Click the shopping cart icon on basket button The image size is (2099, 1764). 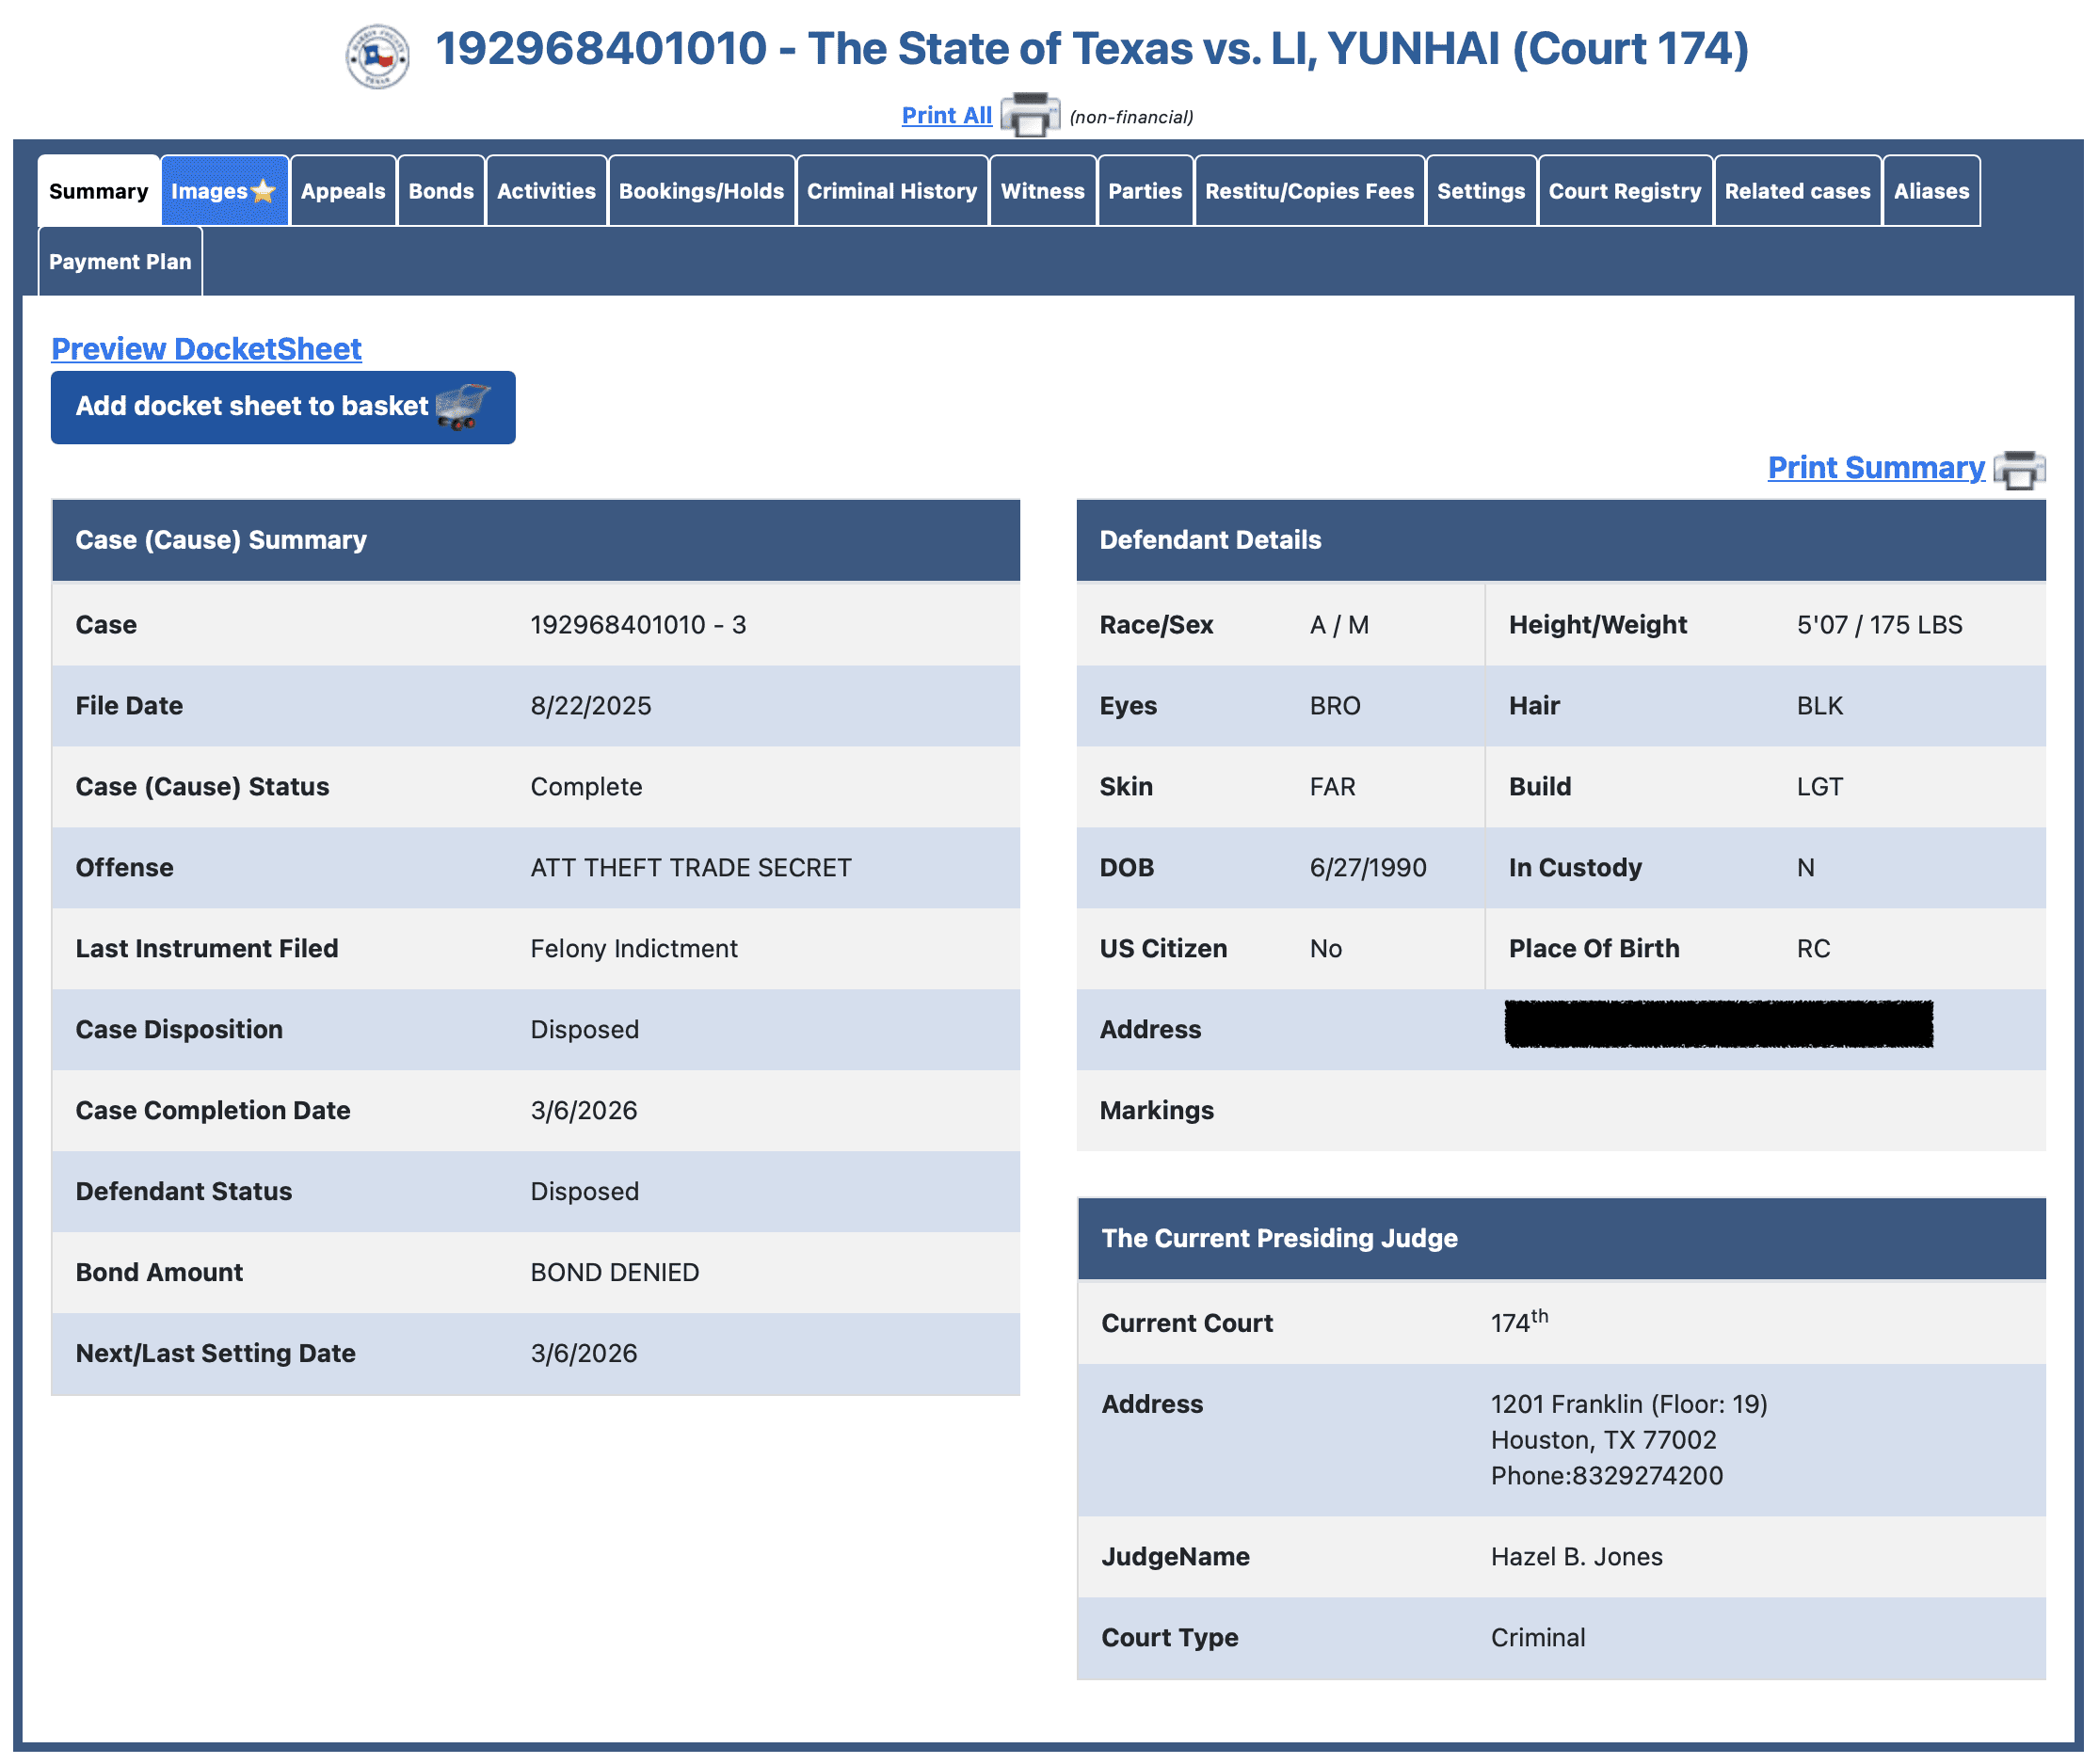(462, 407)
